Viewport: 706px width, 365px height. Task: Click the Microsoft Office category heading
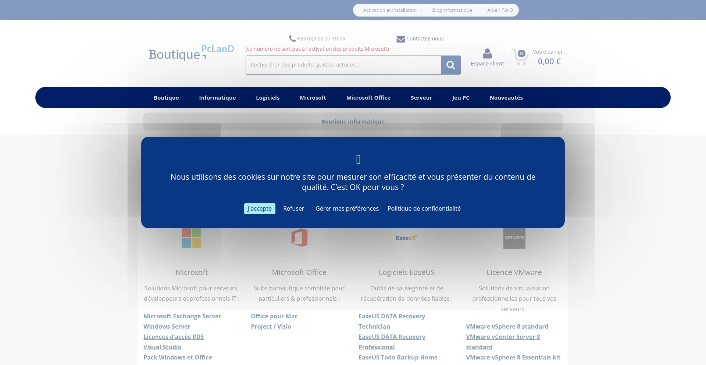(x=299, y=272)
